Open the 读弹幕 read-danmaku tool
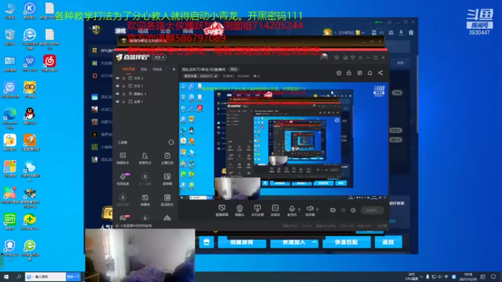The width and height of the screenshot is (502, 282). (167, 179)
